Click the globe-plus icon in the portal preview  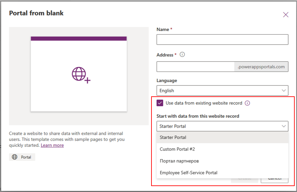[78, 74]
